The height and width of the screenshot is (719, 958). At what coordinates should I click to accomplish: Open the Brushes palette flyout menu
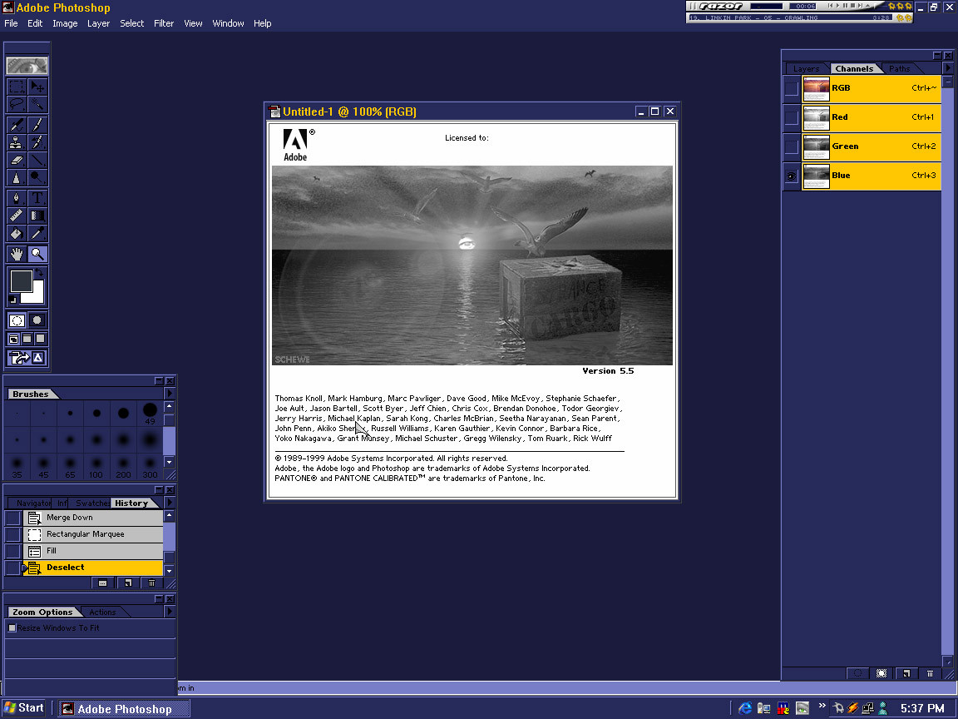point(170,394)
